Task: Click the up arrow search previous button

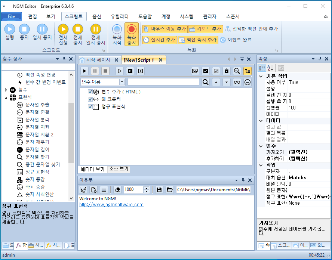Action: click(x=216, y=82)
